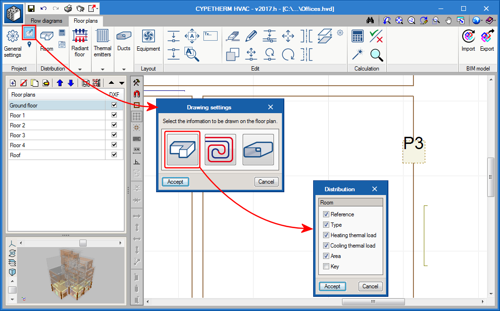Select the Floor plans tab

(86, 21)
